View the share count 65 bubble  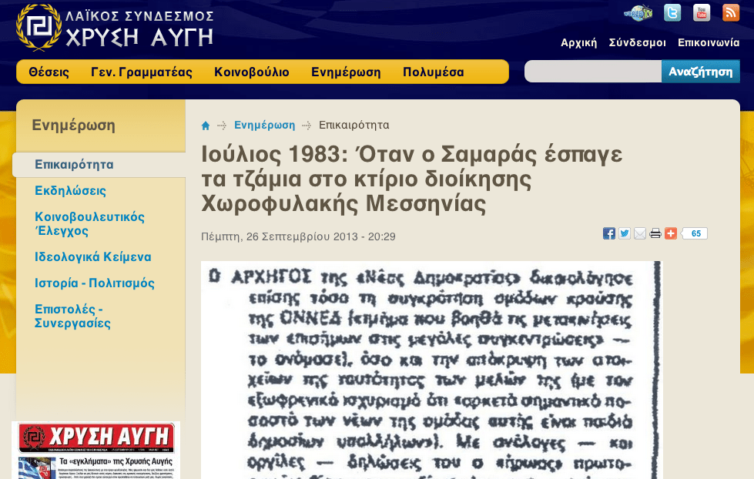tap(695, 233)
